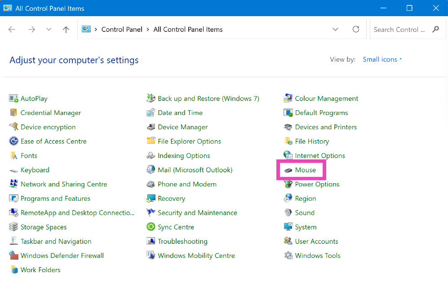Refresh the Control Panel view
448x282 pixels.
click(x=356, y=30)
